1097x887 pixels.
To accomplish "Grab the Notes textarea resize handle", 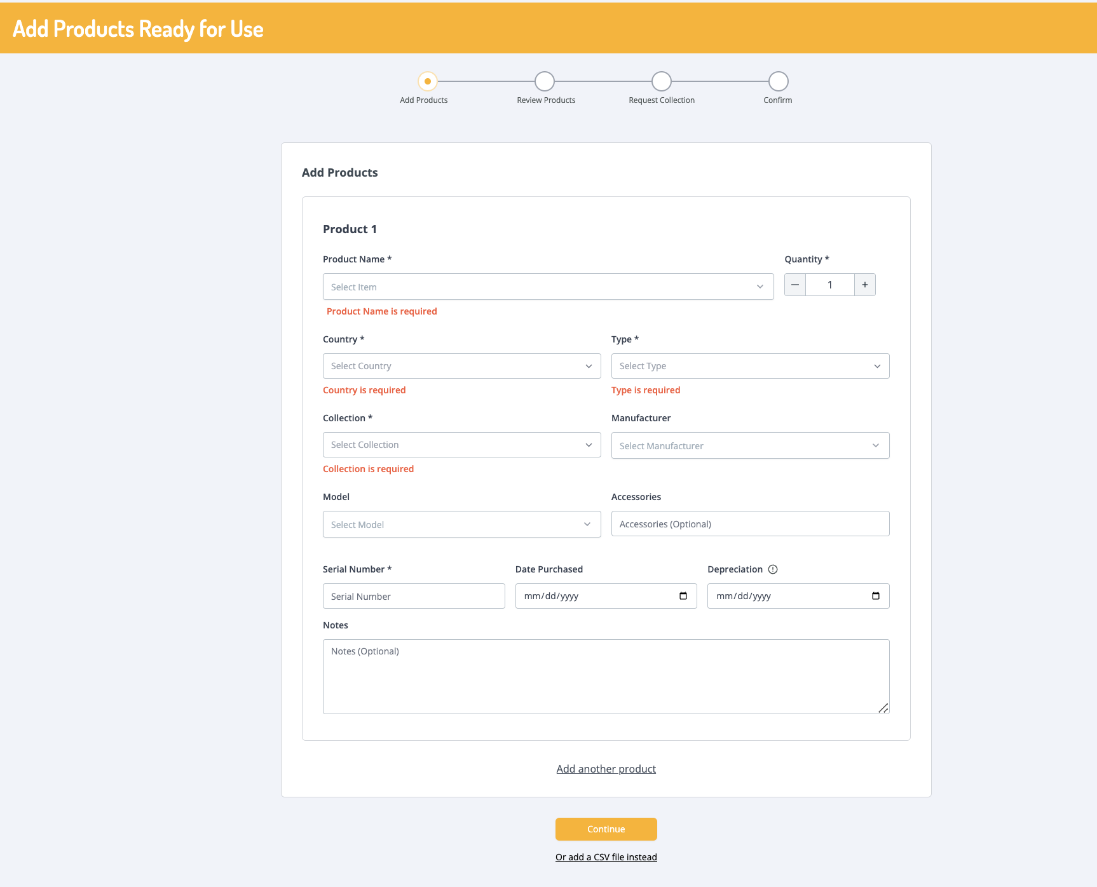I will [883, 708].
